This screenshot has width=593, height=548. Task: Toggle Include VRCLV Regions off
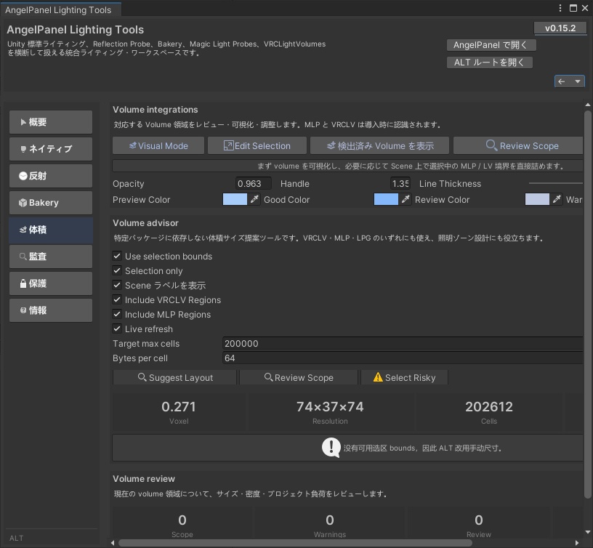(x=117, y=300)
